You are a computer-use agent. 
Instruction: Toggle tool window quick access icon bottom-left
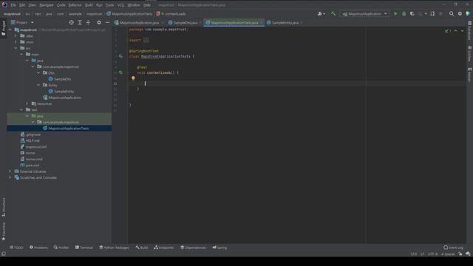(3, 253)
